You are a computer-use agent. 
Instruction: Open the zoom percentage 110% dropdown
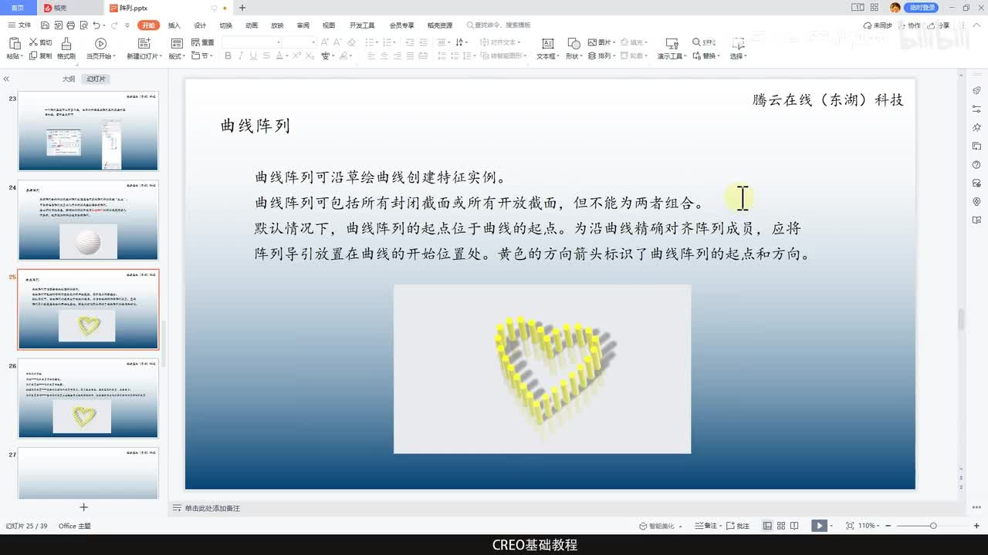(x=868, y=526)
